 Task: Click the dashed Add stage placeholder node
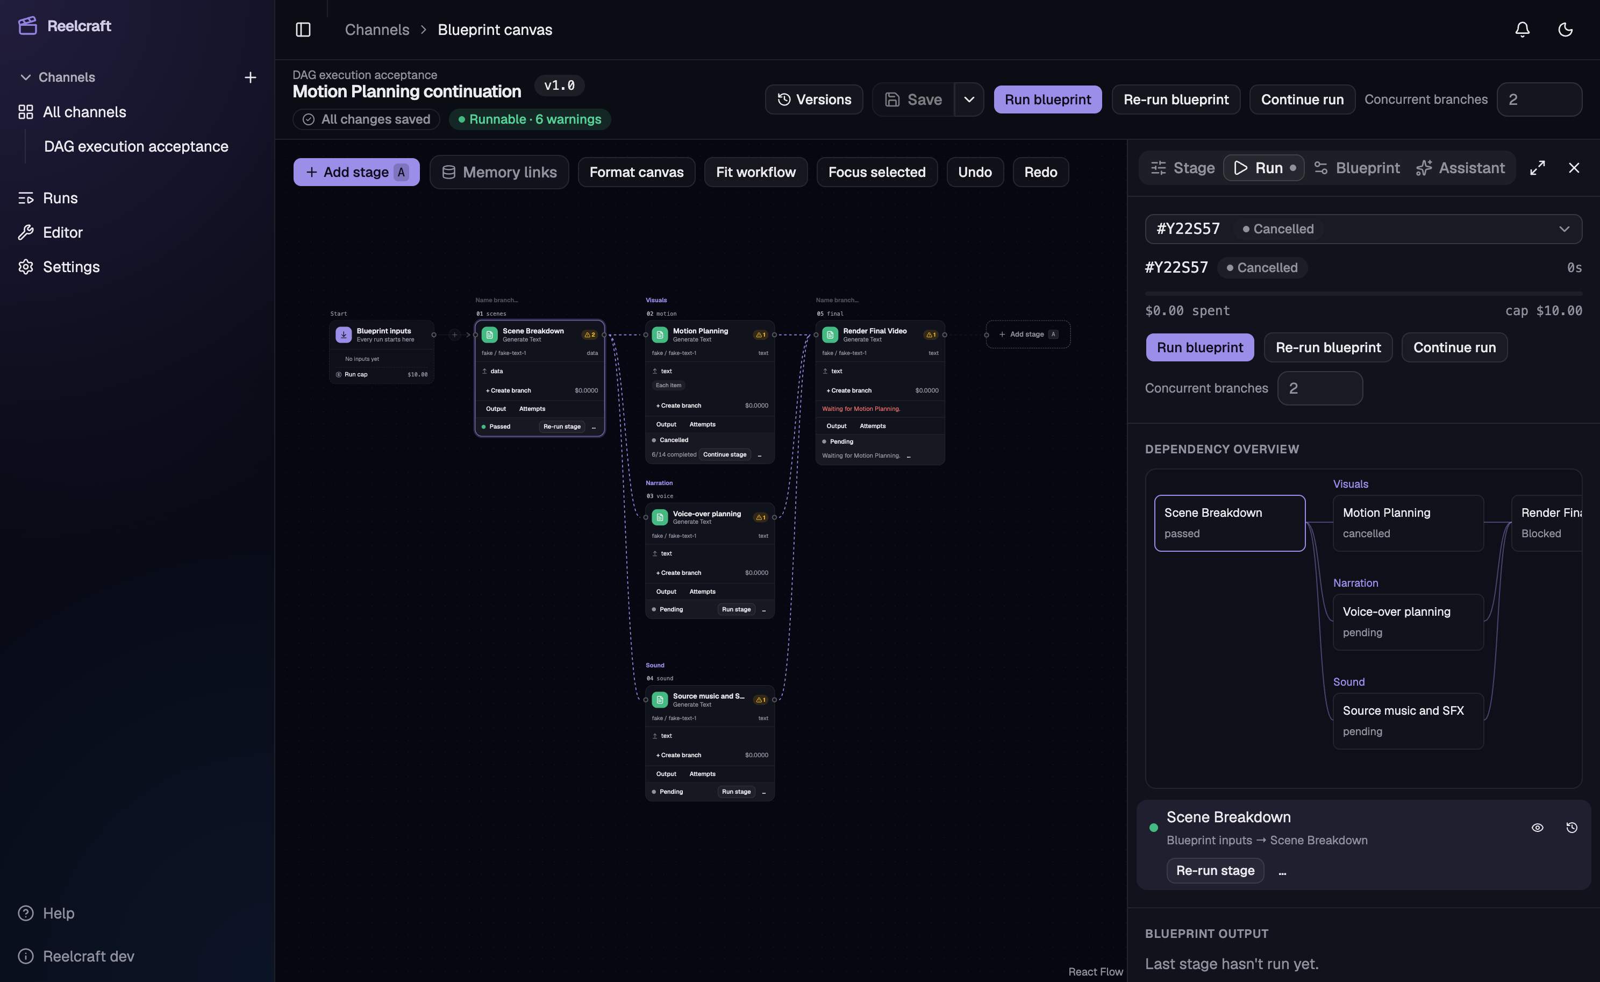pos(1027,335)
